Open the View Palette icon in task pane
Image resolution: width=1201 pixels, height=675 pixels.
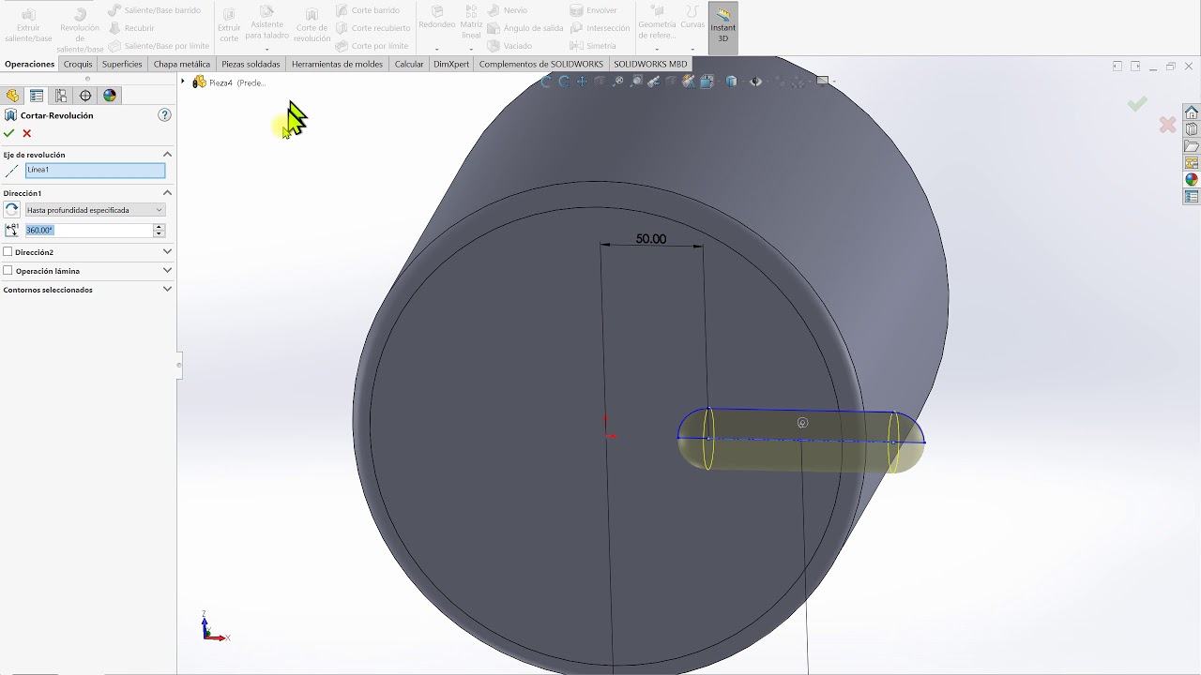click(x=1192, y=163)
